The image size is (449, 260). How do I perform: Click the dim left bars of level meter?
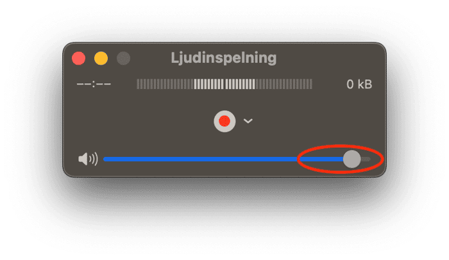(x=165, y=84)
